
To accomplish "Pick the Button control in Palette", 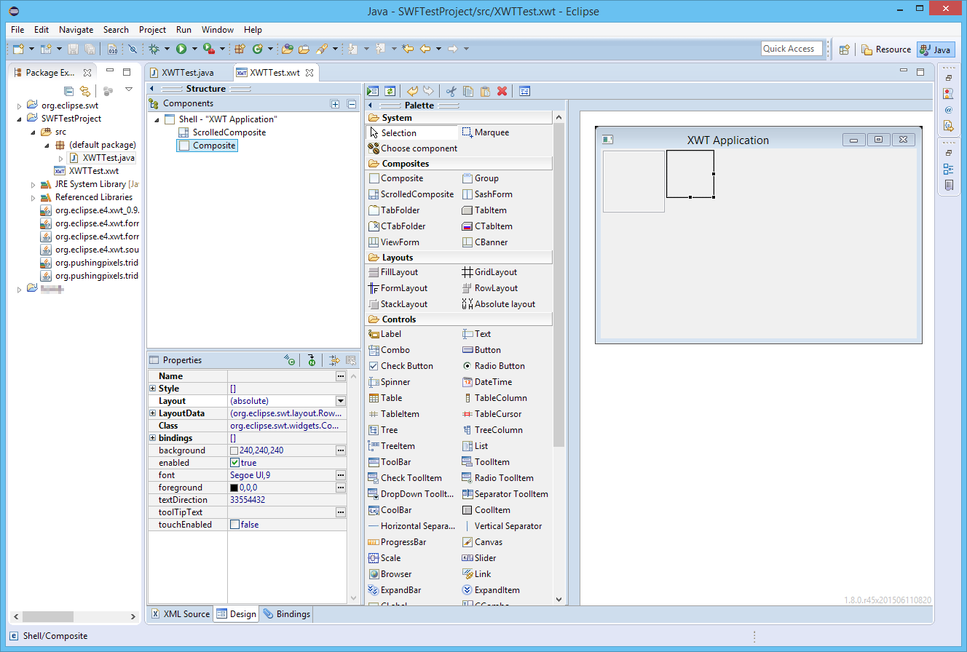I will [x=481, y=350].
